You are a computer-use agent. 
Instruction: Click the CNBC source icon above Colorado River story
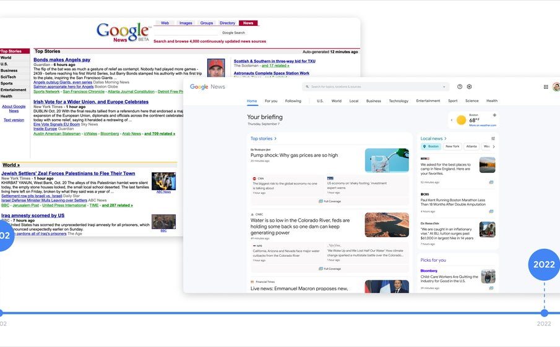tap(252, 214)
